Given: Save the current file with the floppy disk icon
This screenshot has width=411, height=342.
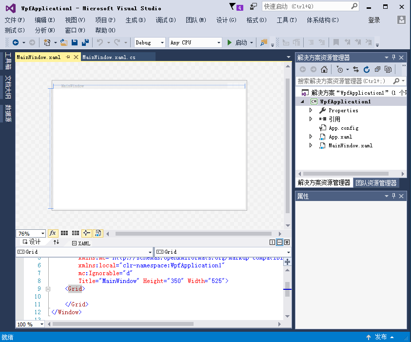Looking at the screenshot, I should tap(75, 42).
